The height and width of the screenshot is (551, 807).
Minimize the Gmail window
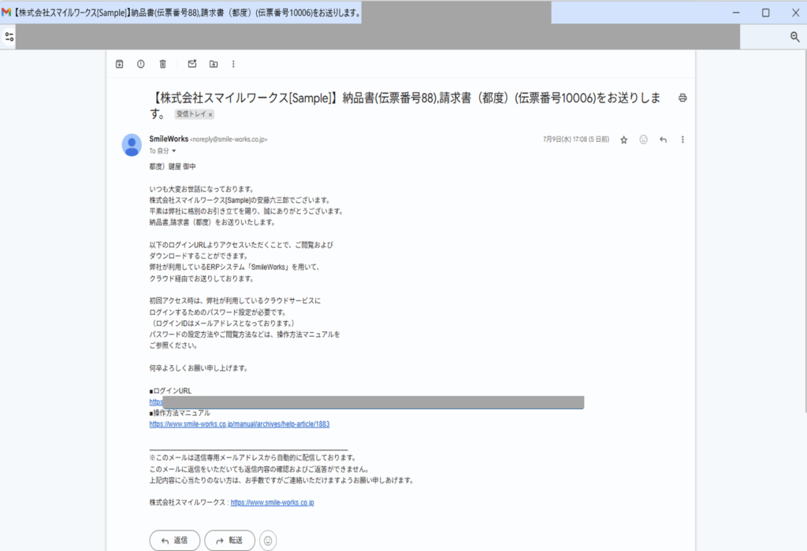pos(736,13)
